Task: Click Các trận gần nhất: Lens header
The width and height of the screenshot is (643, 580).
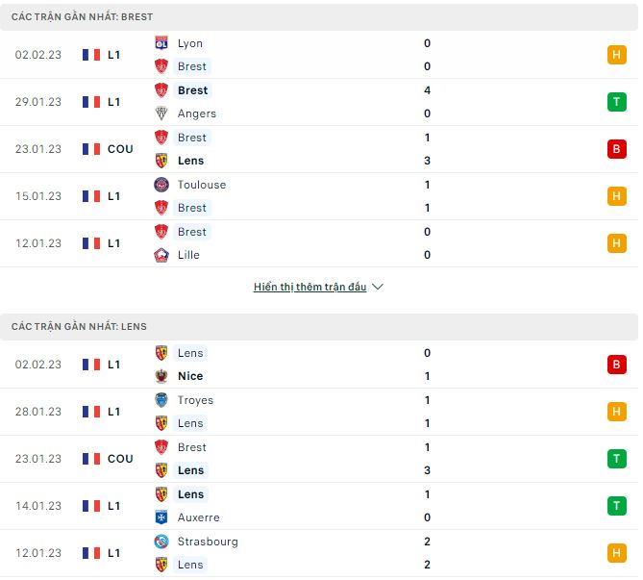Action: (79, 327)
